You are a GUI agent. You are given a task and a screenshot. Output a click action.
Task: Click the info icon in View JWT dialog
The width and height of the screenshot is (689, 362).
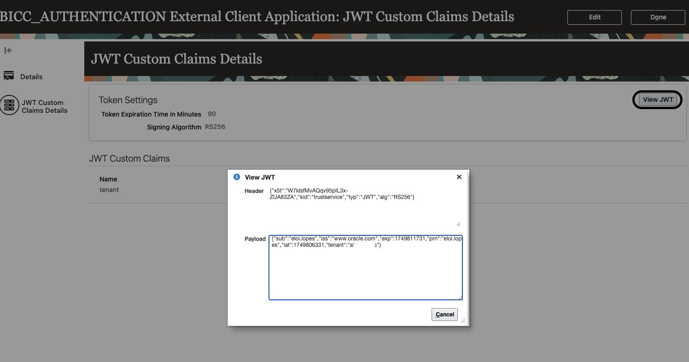pyautogui.click(x=237, y=177)
